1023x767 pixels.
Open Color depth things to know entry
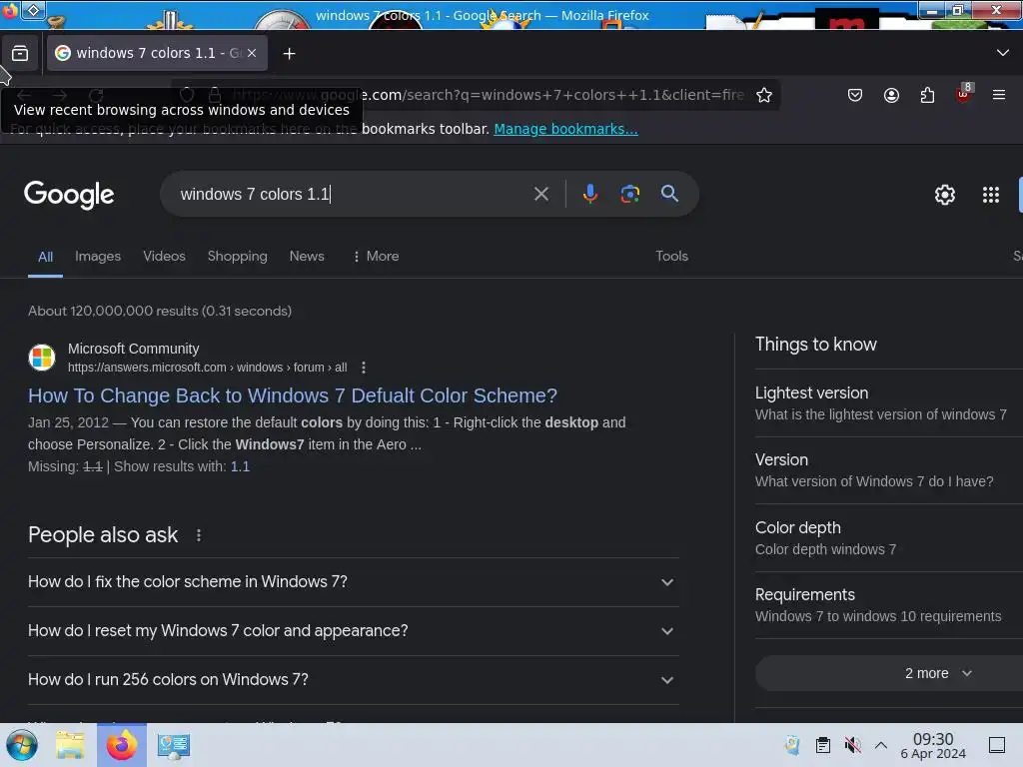tap(888, 538)
